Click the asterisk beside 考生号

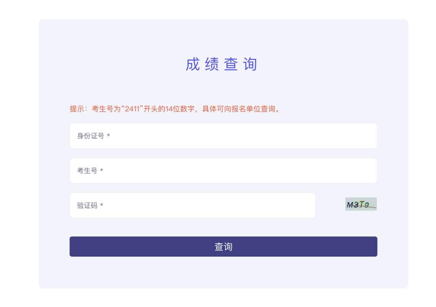[x=102, y=171]
